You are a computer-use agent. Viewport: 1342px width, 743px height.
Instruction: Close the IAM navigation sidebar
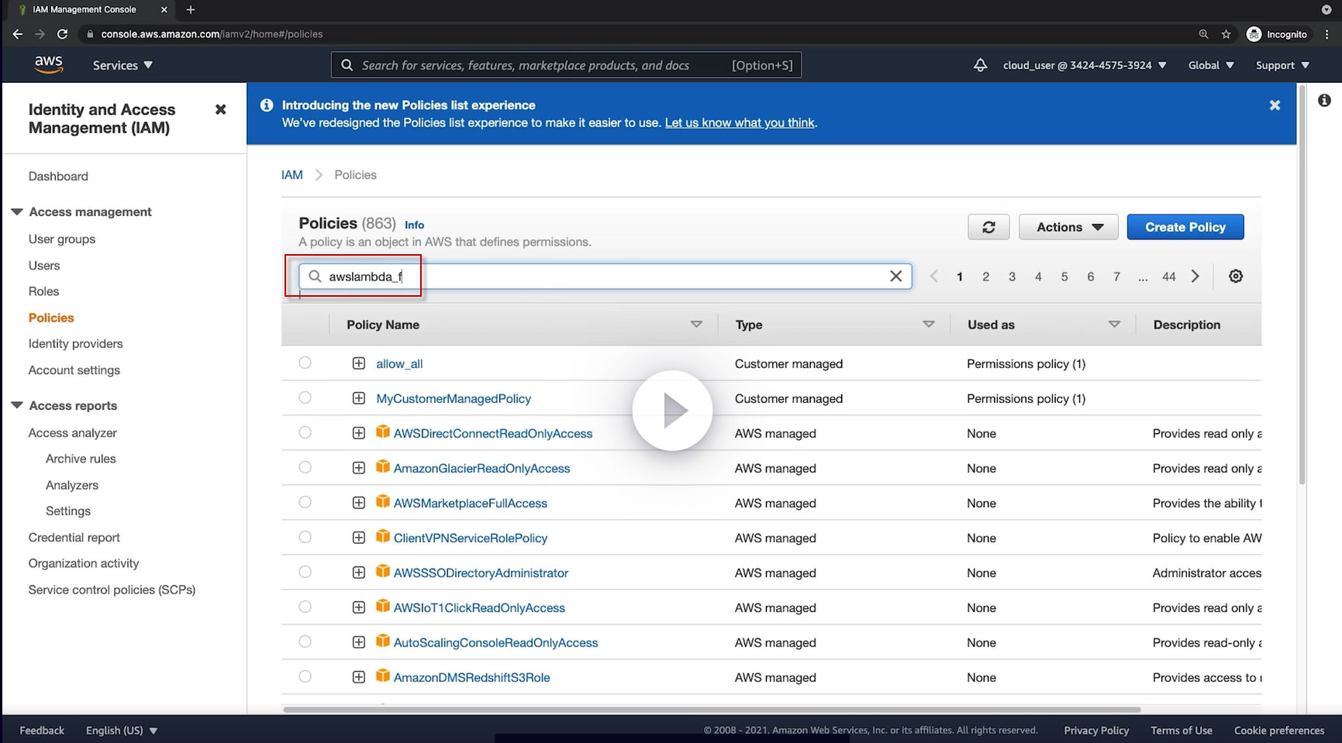coord(221,110)
